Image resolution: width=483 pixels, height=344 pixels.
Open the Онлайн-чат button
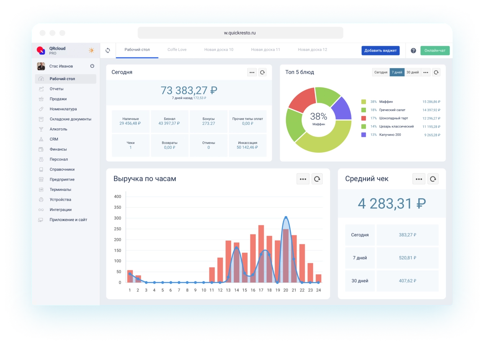coord(435,50)
